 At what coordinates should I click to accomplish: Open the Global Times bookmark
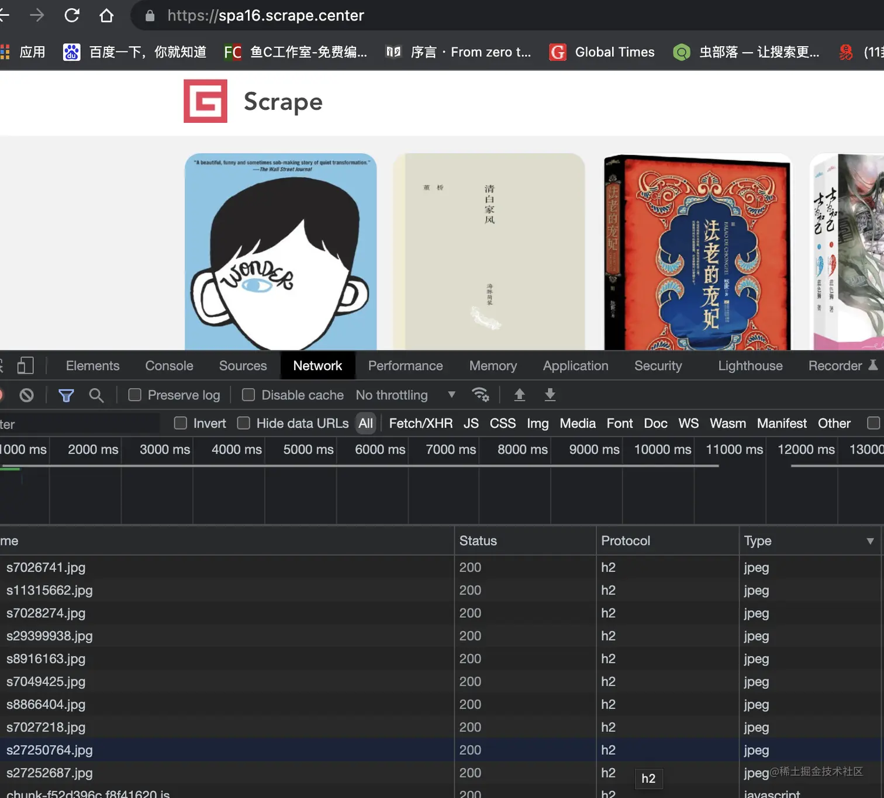click(x=602, y=52)
